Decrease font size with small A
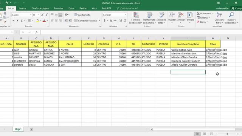Screen dimensions: 242x136 pyautogui.click(x=47, y=15)
